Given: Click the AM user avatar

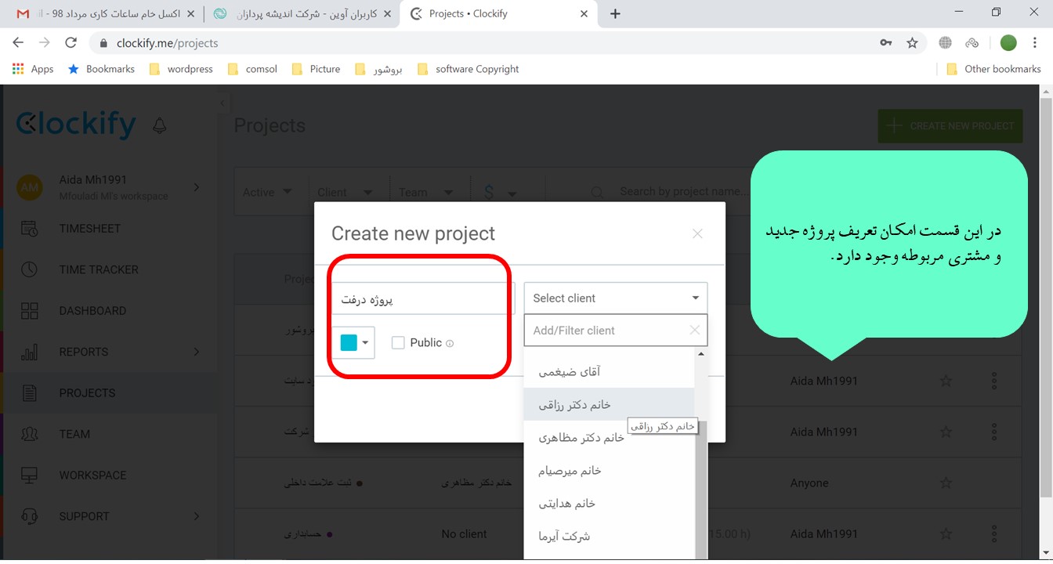Looking at the screenshot, I should [30, 188].
